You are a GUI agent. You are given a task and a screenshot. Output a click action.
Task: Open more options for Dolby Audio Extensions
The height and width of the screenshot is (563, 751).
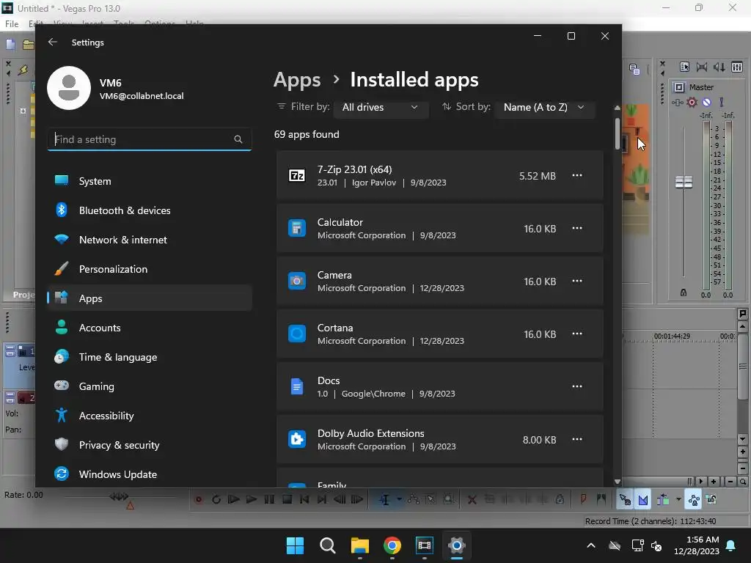577,439
